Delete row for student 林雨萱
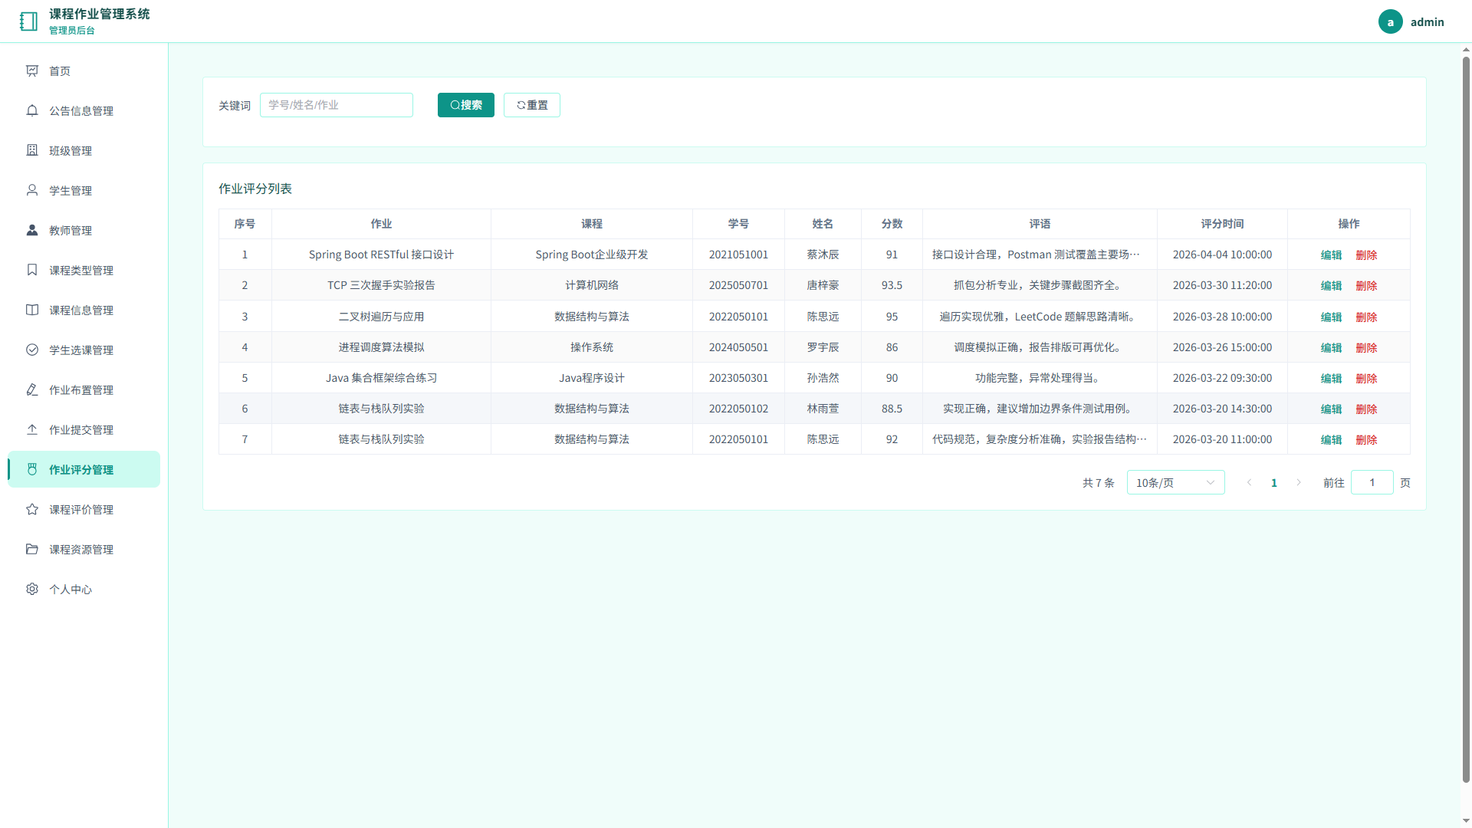 (x=1366, y=409)
